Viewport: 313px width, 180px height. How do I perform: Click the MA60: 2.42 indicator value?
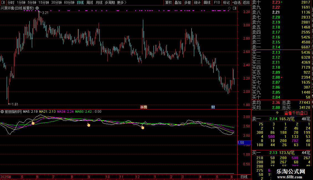83,112
